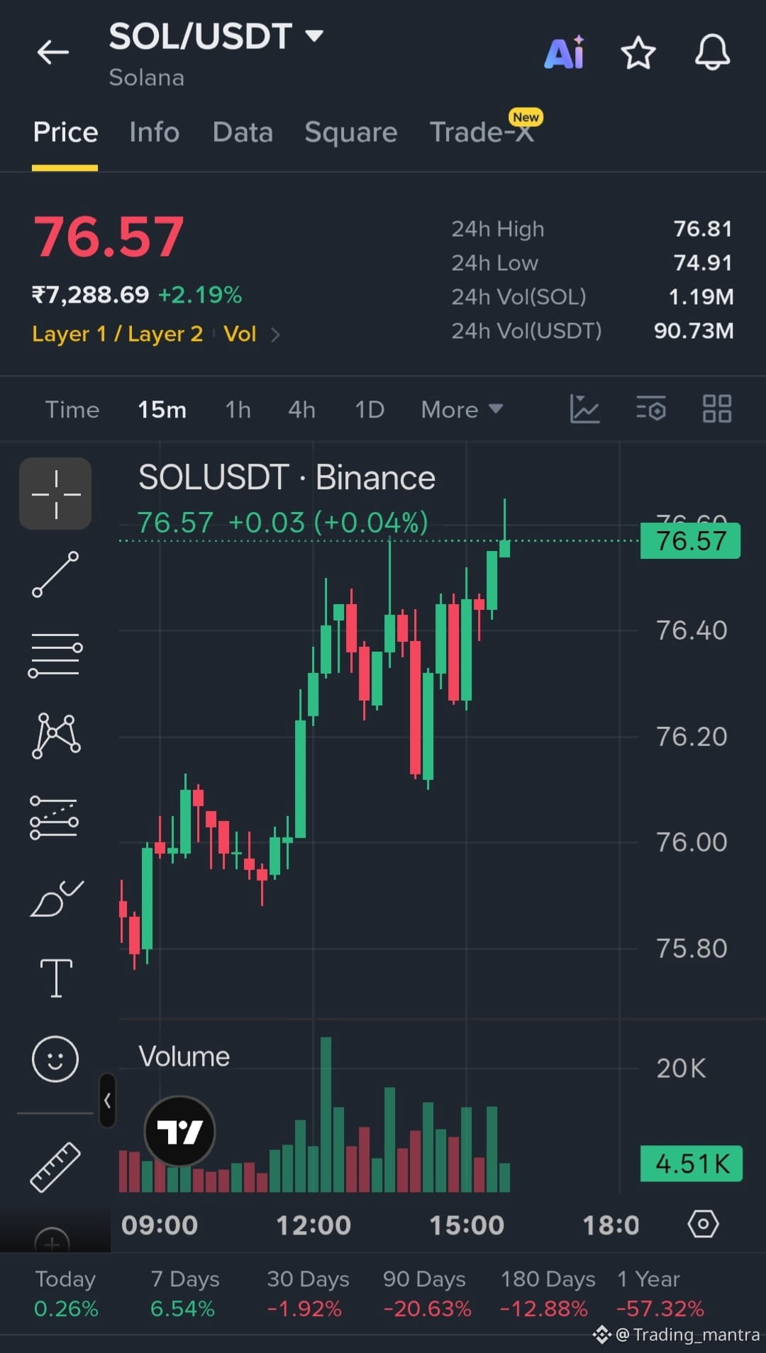The height and width of the screenshot is (1353, 766).
Task: Click the 4.51K volume label
Action: click(692, 1164)
